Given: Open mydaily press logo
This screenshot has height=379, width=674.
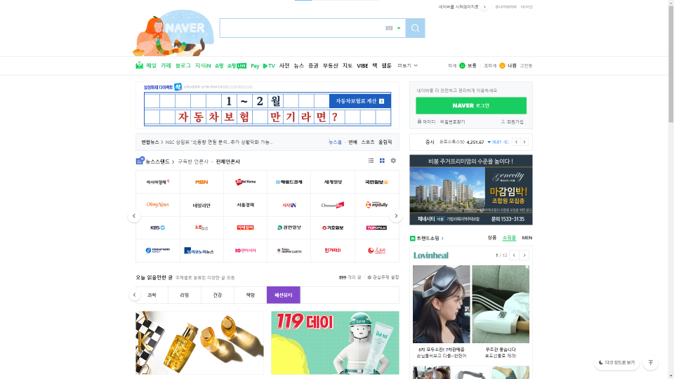Looking at the screenshot, I should pyautogui.click(x=376, y=205).
